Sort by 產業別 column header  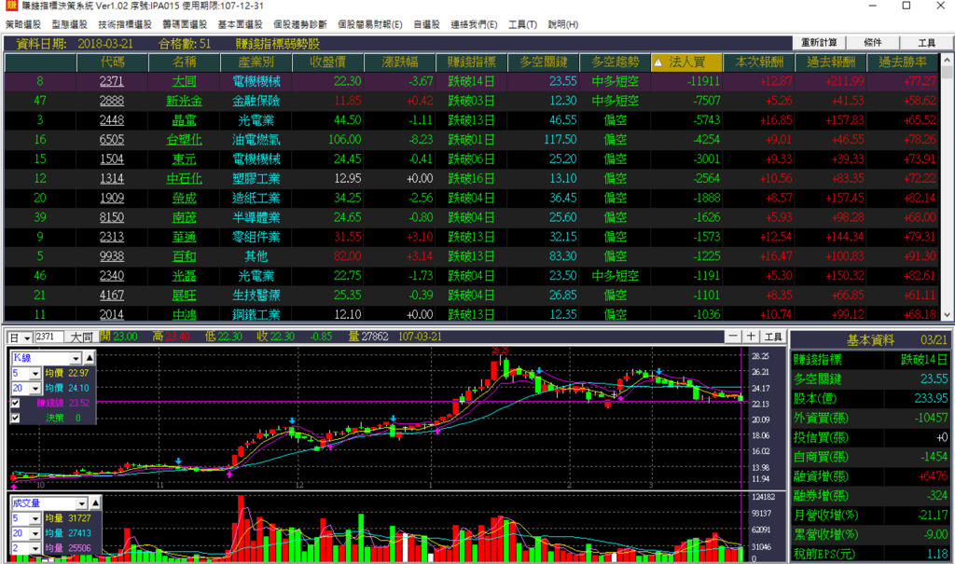point(256,62)
